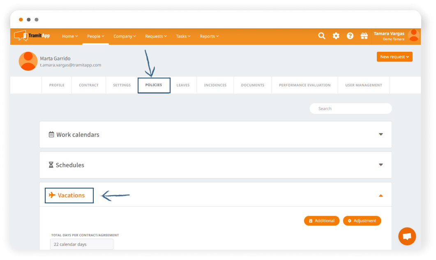Click the help question mark icon
Viewport: 436px width, 260px height.
(x=350, y=36)
